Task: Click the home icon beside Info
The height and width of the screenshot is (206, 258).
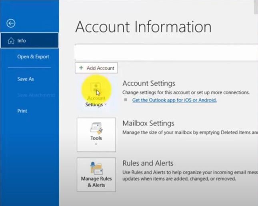Action: (x=11, y=40)
